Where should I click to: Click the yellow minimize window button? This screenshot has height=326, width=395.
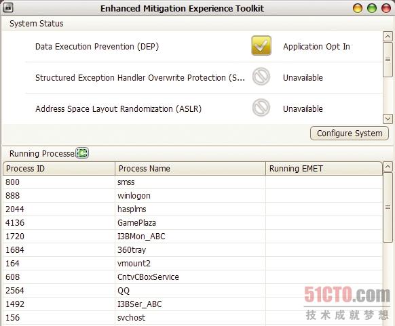pyautogui.click(x=358, y=8)
